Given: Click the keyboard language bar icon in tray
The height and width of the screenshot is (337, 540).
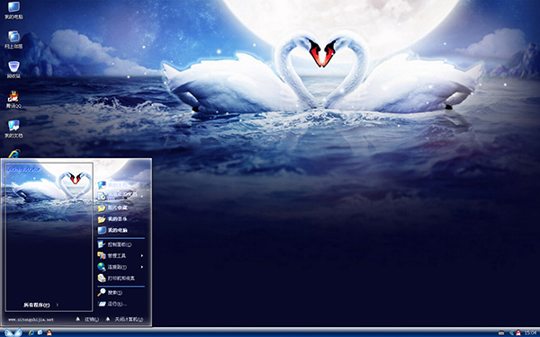Looking at the screenshot, I should [x=501, y=333].
